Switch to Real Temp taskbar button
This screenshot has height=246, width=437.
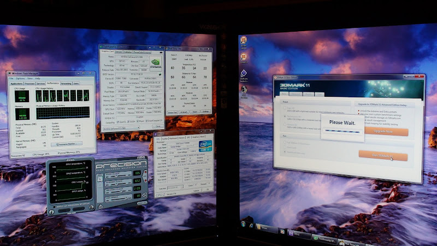(x=351, y=243)
